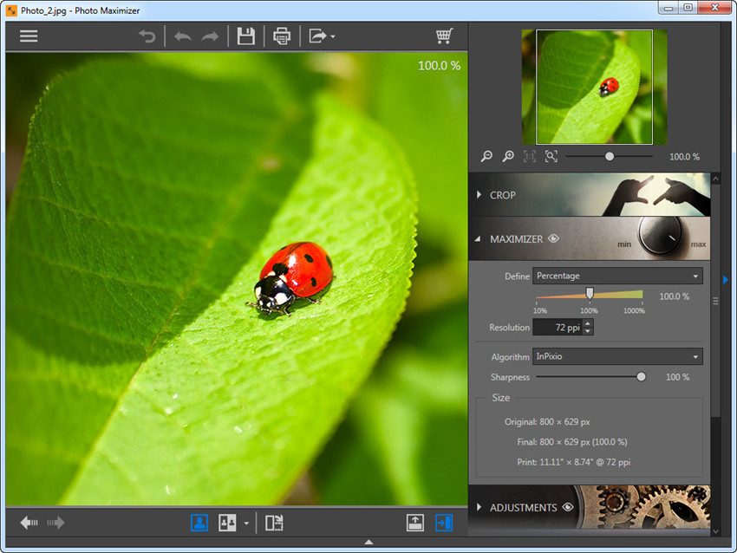Toggle the Maximizer preview eye
This screenshot has width=737, height=553.
pyautogui.click(x=553, y=238)
